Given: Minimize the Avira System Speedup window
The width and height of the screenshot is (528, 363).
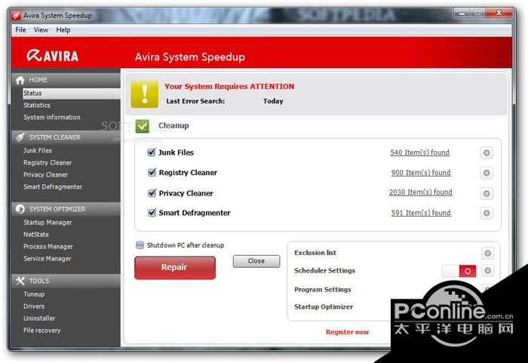Looking at the screenshot, I should [462, 13].
